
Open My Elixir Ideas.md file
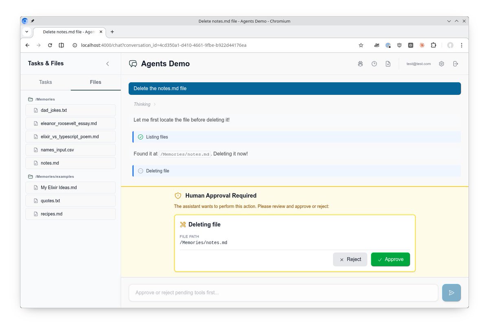click(70, 188)
